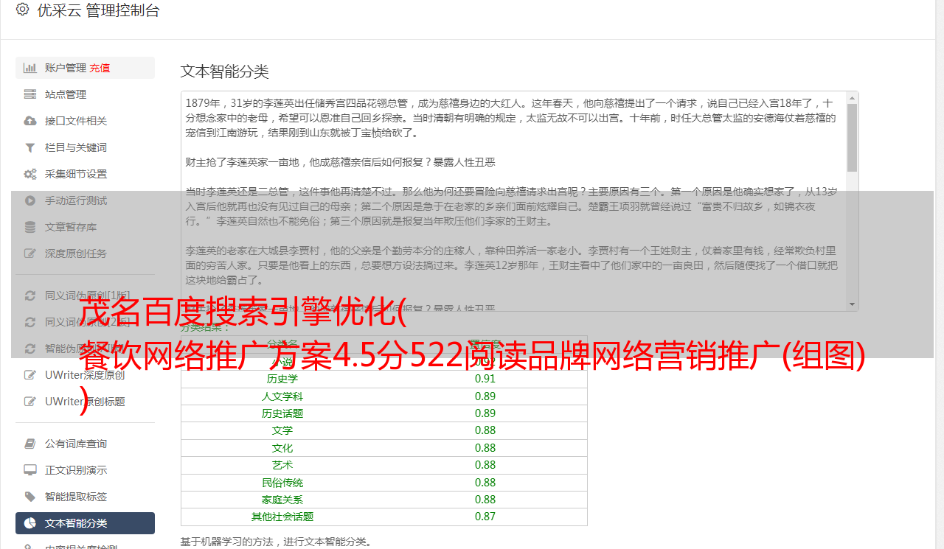This screenshot has width=944, height=549.
Task: Click the refresh icon beside 智能伪原创
Action: click(x=30, y=349)
